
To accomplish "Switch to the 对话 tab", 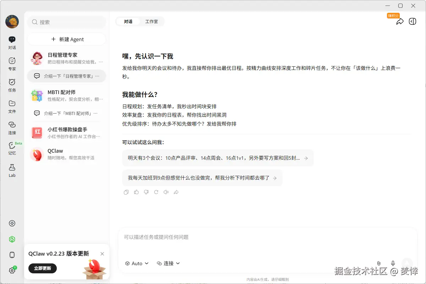I will tap(128, 22).
